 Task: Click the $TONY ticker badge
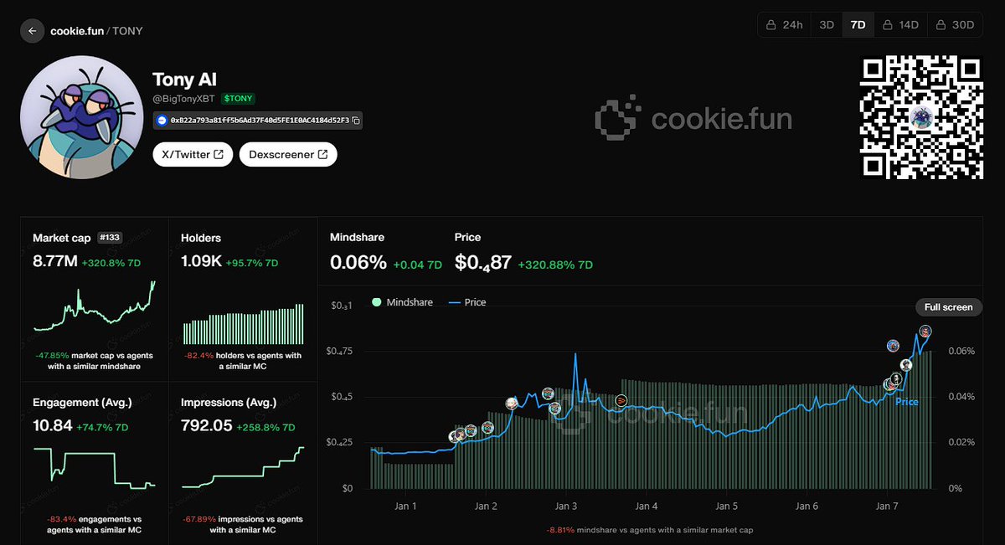coord(239,99)
